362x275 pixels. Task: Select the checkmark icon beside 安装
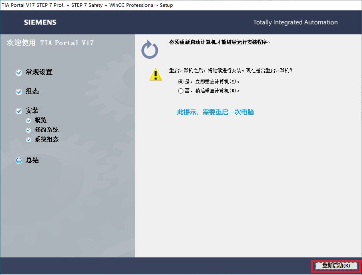click(19, 111)
